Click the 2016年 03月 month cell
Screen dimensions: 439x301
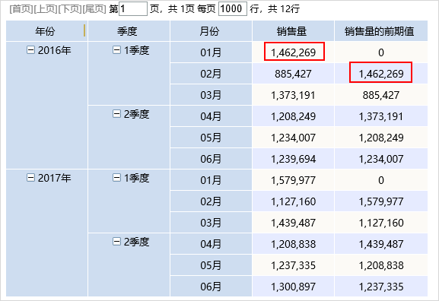(x=211, y=95)
